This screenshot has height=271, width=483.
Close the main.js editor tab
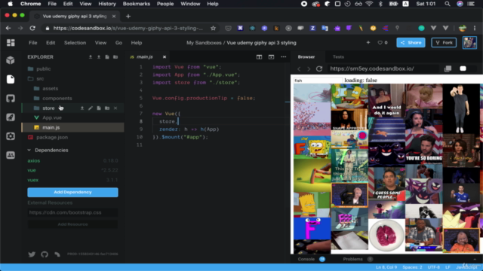165,57
